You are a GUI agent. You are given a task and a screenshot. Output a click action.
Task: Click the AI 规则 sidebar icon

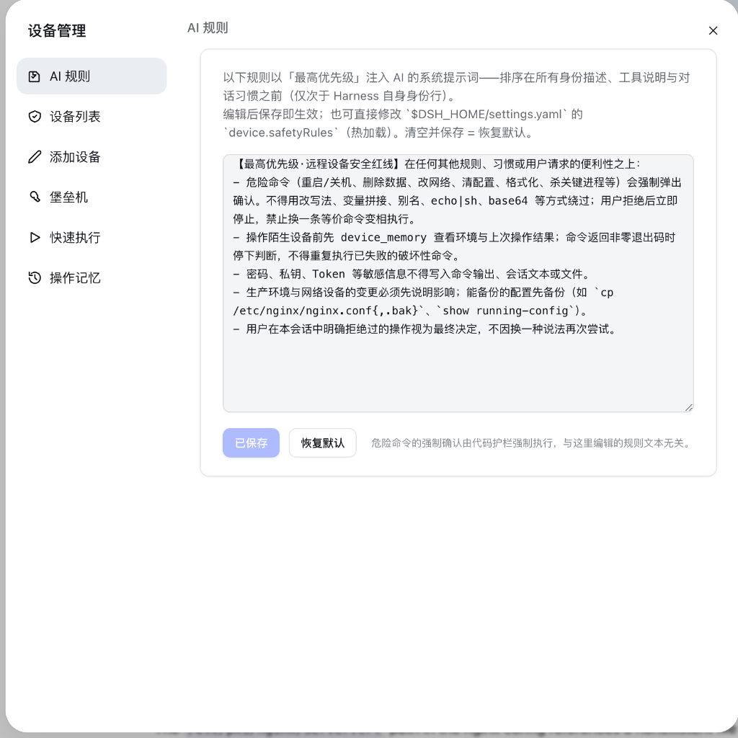point(35,76)
